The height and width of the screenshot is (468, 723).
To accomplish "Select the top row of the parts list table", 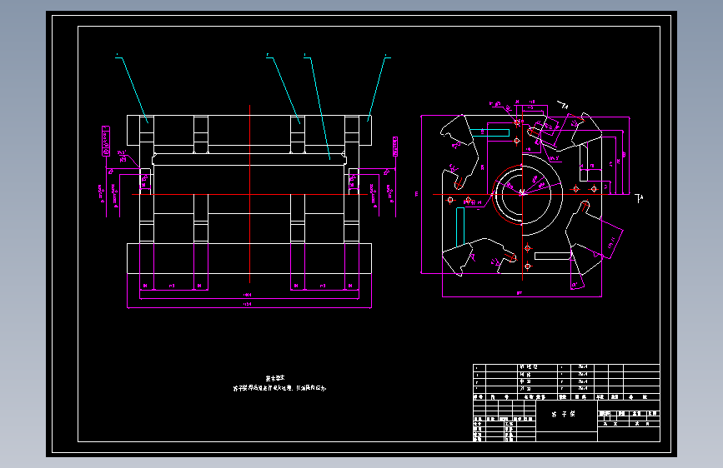I will 566,368.
